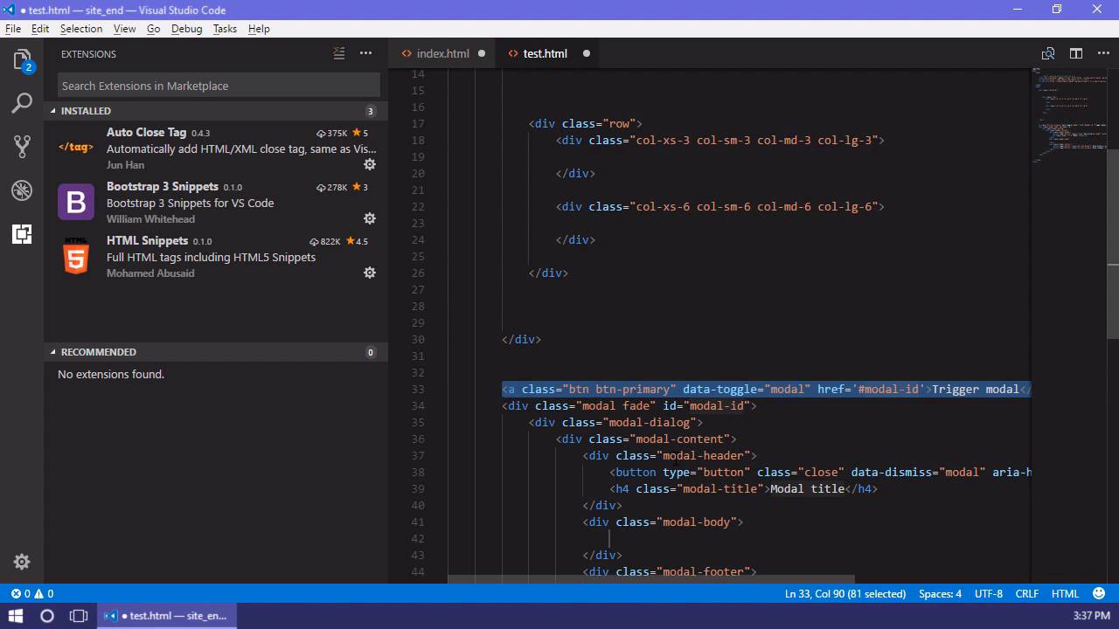
Task: Open the Selection menu
Action: (x=81, y=29)
